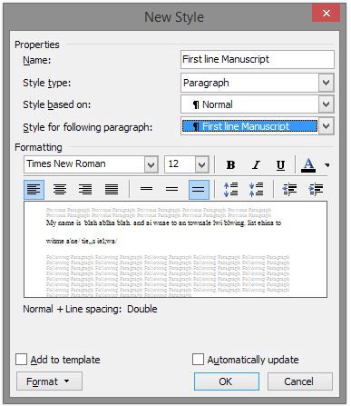Screen dimensions: 351x406
Task: Set 1.5 line spacing icon
Action: (x=172, y=190)
